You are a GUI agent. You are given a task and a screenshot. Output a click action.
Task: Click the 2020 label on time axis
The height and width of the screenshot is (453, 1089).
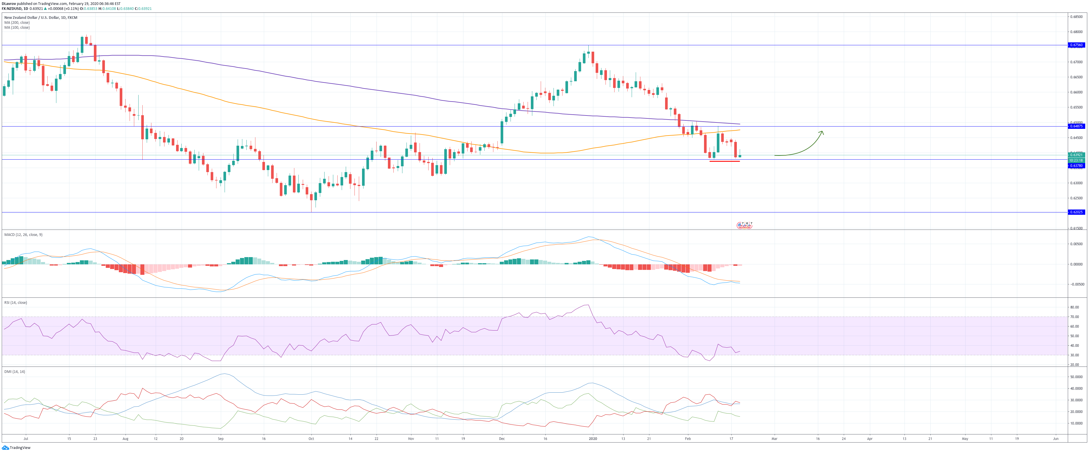tap(593, 439)
